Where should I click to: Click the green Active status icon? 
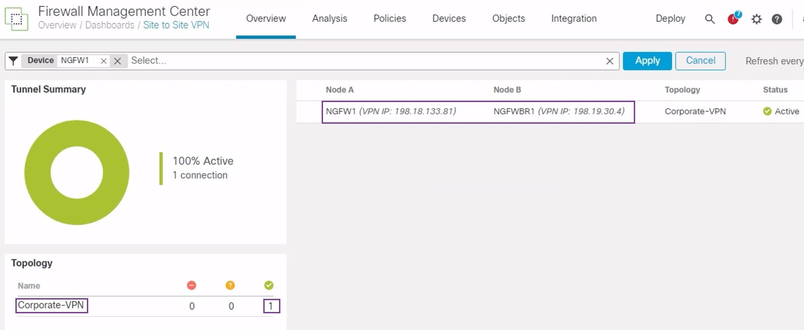click(x=767, y=111)
